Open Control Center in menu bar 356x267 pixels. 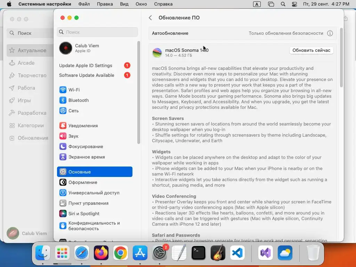pyautogui.click(x=294, y=4)
